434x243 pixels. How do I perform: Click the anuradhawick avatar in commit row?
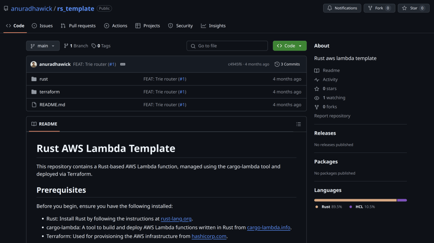point(34,64)
